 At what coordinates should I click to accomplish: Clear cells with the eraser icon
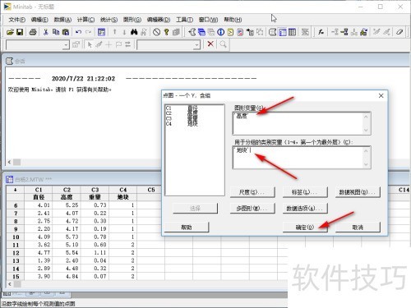(399, 32)
